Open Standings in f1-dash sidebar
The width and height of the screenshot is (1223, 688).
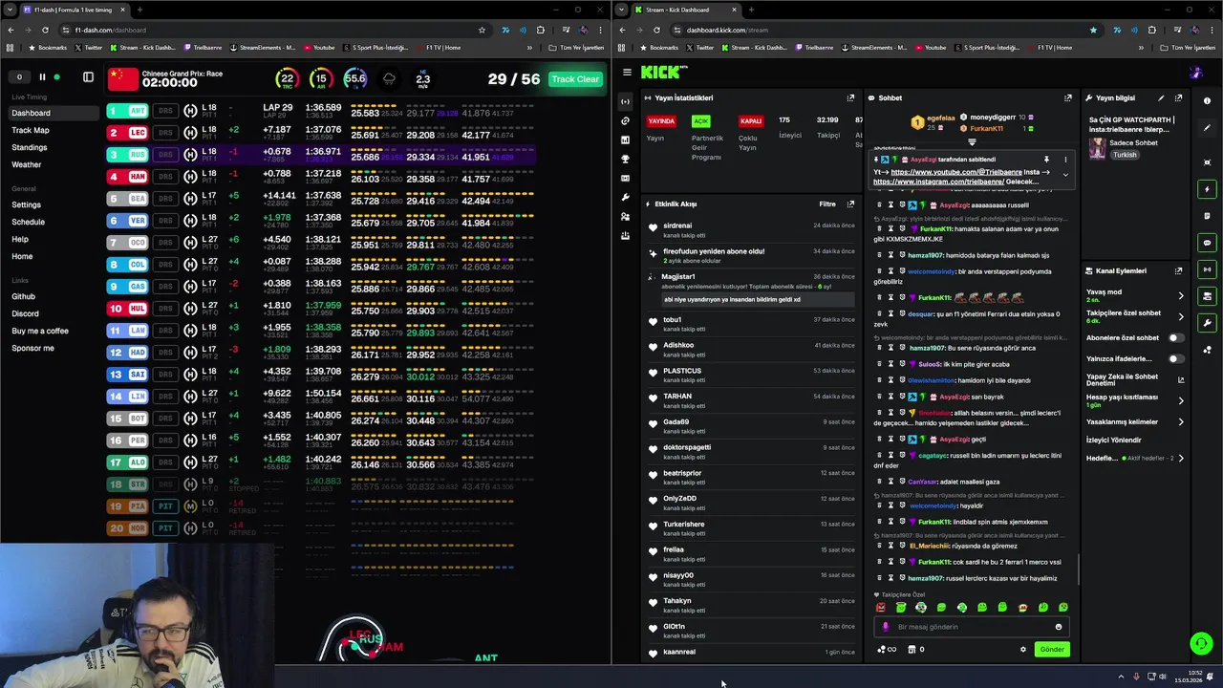(x=29, y=147)
